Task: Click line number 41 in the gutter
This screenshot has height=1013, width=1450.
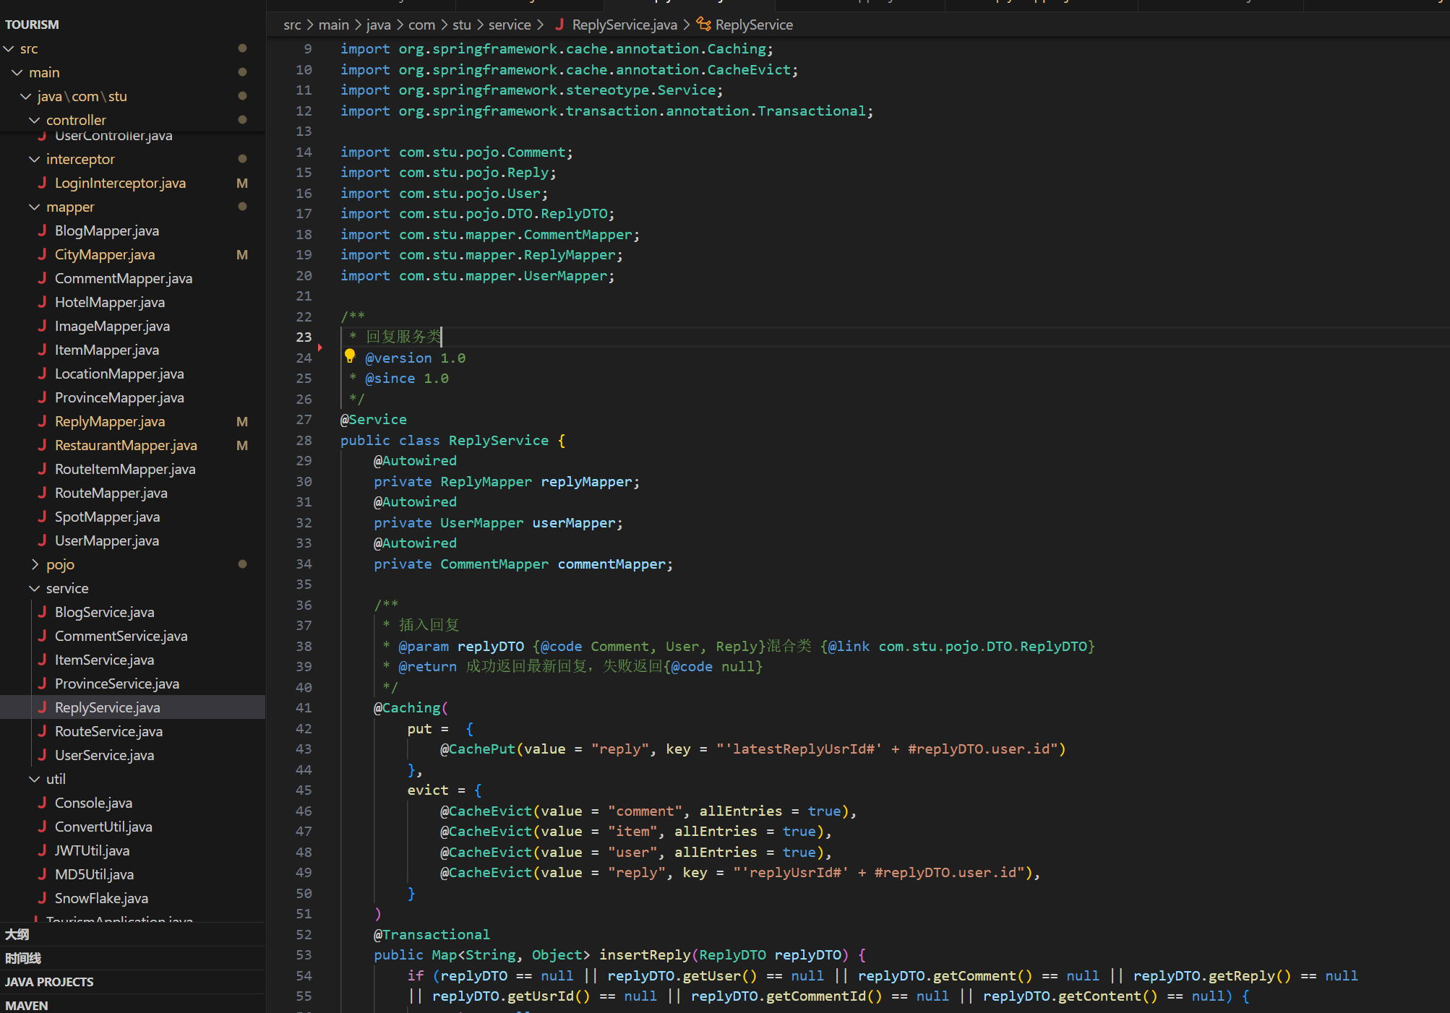Action: [304, 708]
